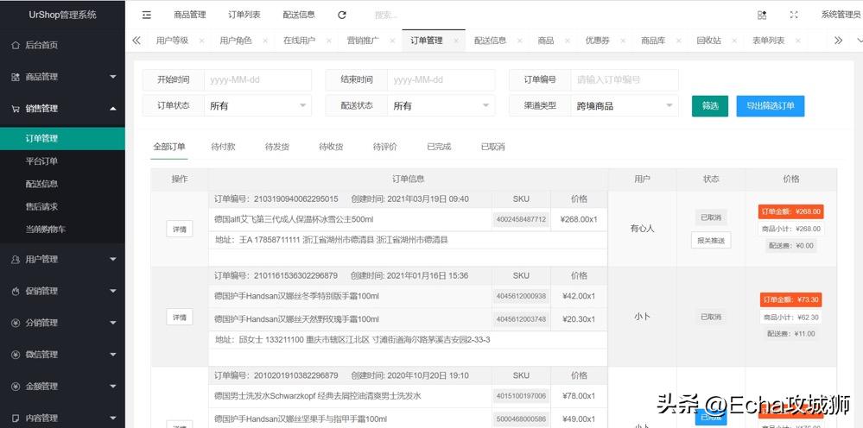Viewport: 863px width, 428px height.
Task: Select 订单管理 in the sidebar
Action: point(62,138)
